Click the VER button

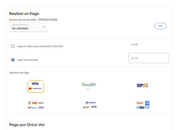pyautogui.click(x=161, y=26)
